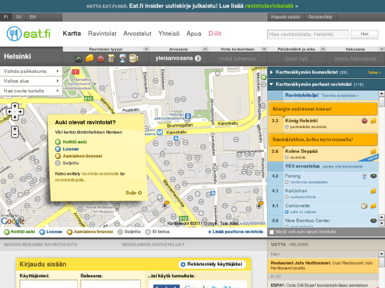Switch language to SV
Image resolution: width=385 pixels, height=288 pixels.
click(19, 17)
